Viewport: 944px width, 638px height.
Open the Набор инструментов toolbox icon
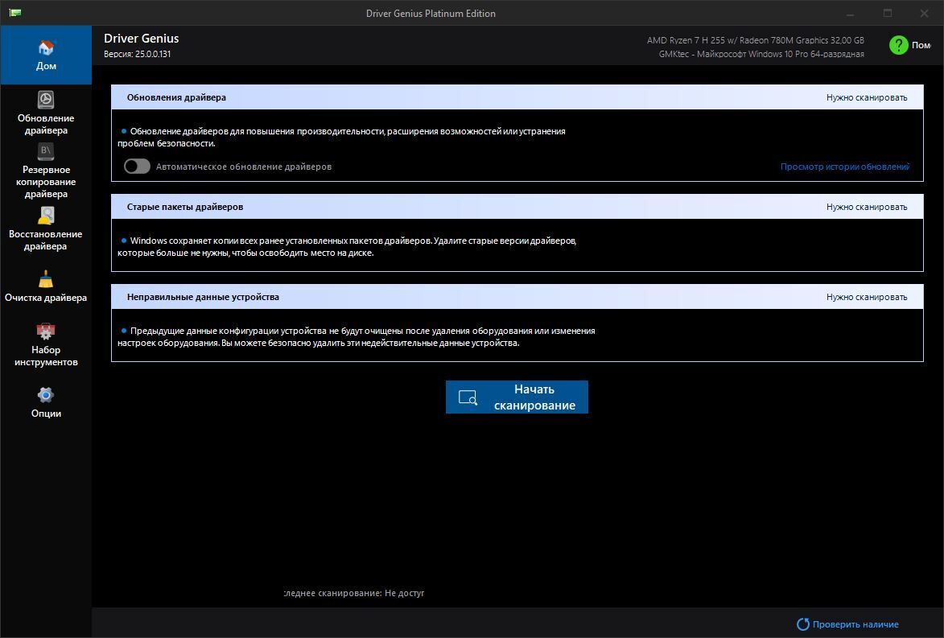[x=46, y=331]
